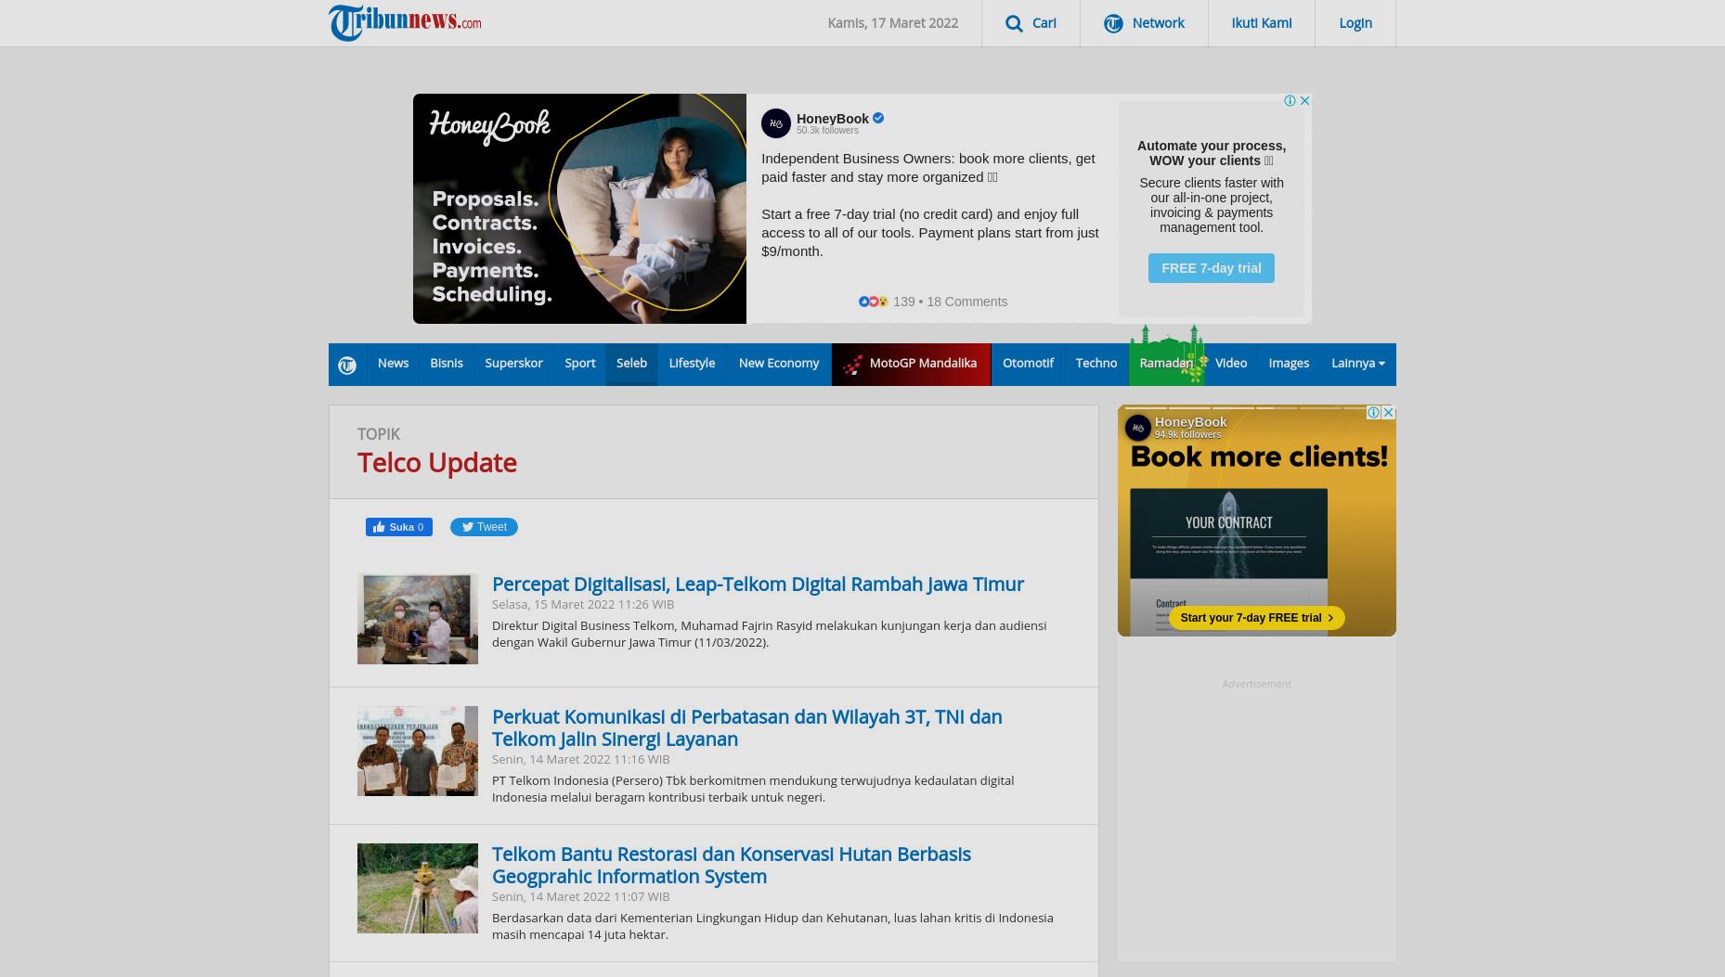The height and width of the screenshot is (977, 1725).
Task: Open article Perkuat Komunikasi di Perbatasan headline
Action: 747,727
